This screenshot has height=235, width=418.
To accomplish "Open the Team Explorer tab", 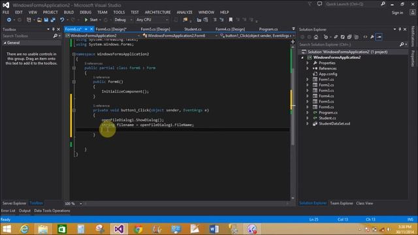I will tap(342, 203).
